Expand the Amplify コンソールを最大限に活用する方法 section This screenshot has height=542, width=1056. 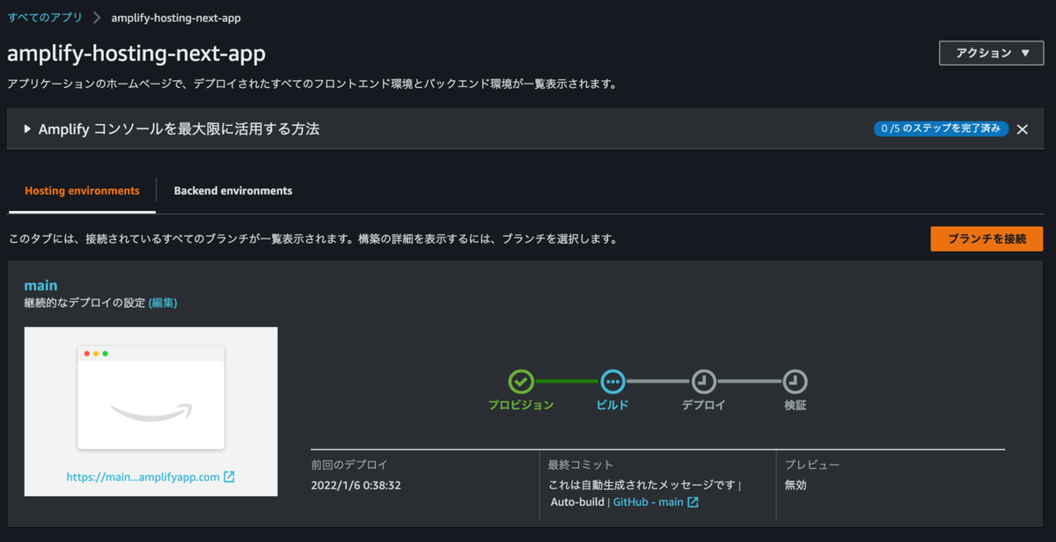pos(172,129)
